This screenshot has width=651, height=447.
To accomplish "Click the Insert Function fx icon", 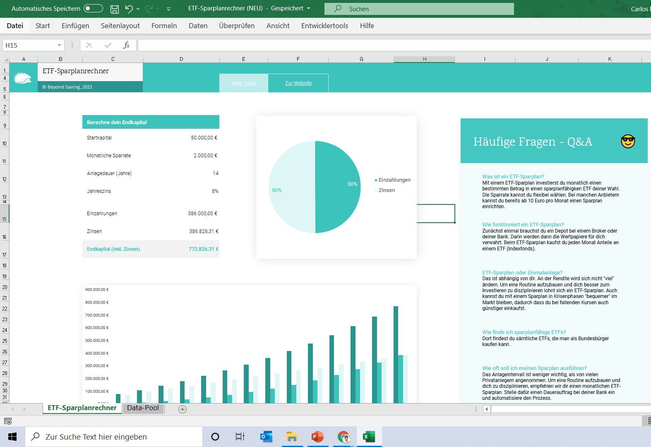I will [127, 45].
